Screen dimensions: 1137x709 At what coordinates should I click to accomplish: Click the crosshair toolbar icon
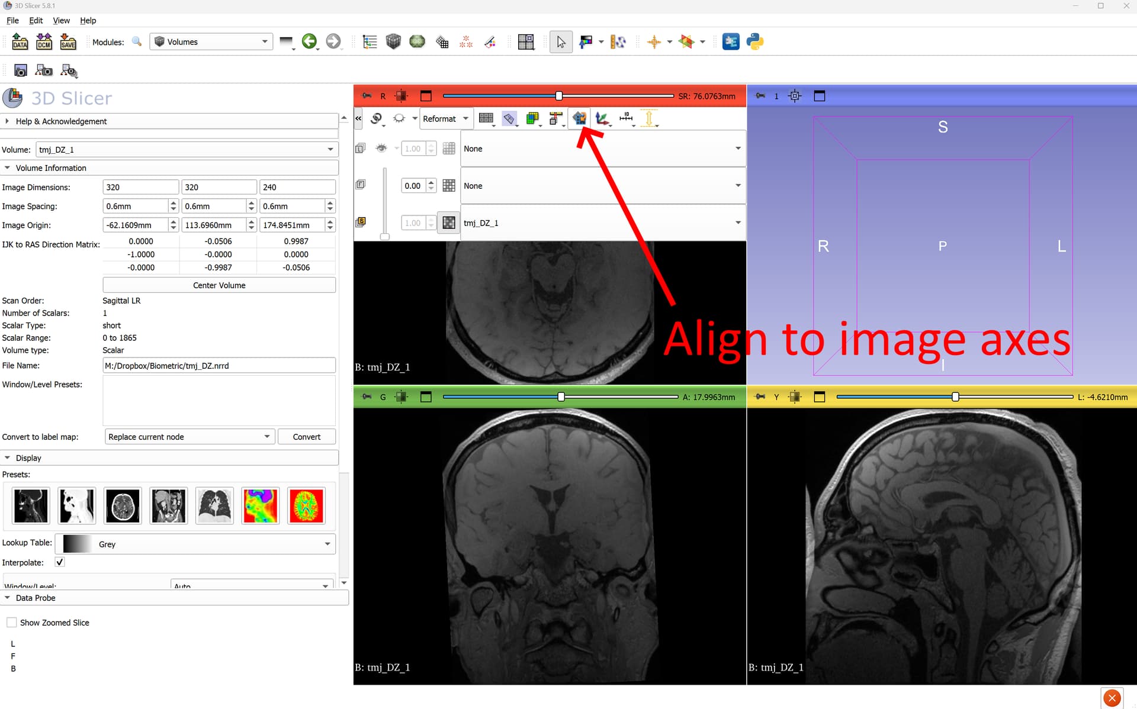(x=654, y=41)
